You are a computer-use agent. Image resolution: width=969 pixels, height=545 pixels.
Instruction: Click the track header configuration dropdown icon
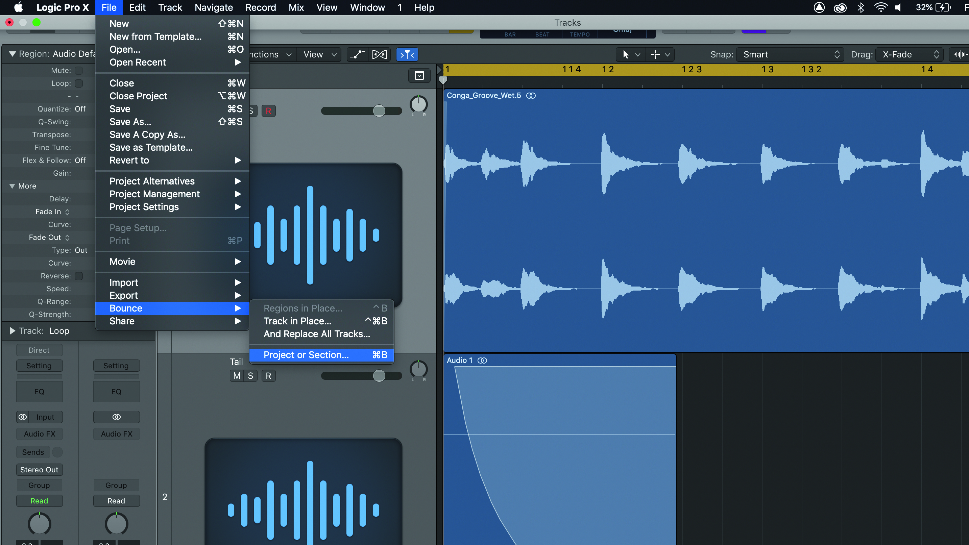click(x=419, y=76)
